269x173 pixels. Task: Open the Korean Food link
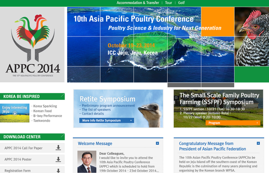[42, 111]
